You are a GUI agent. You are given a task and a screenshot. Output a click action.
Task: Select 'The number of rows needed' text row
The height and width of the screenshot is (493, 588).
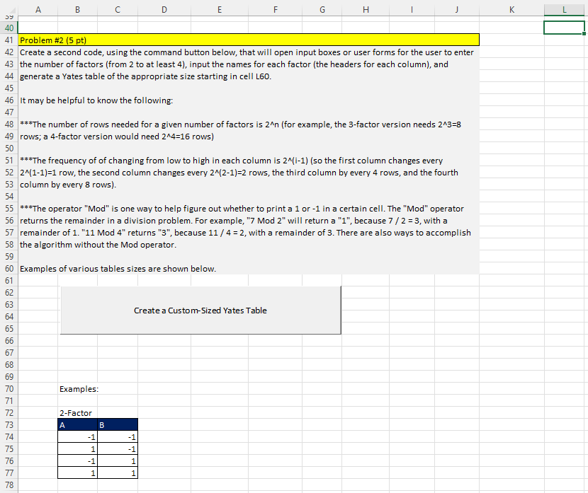[249, 124]
